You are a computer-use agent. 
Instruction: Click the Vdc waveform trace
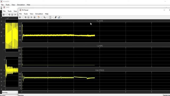click(x=58, y=78)
